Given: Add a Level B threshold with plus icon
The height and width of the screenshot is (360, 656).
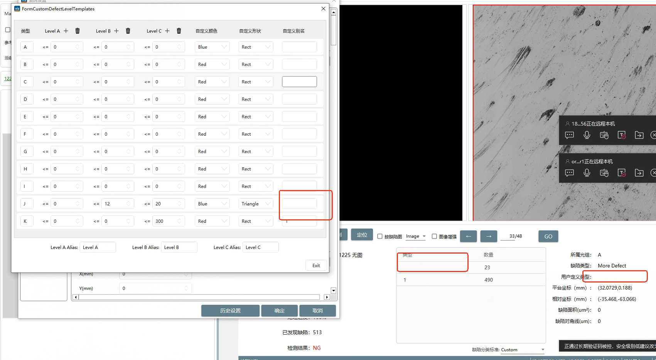Looking at the screenshot, I should coord(116,31).
